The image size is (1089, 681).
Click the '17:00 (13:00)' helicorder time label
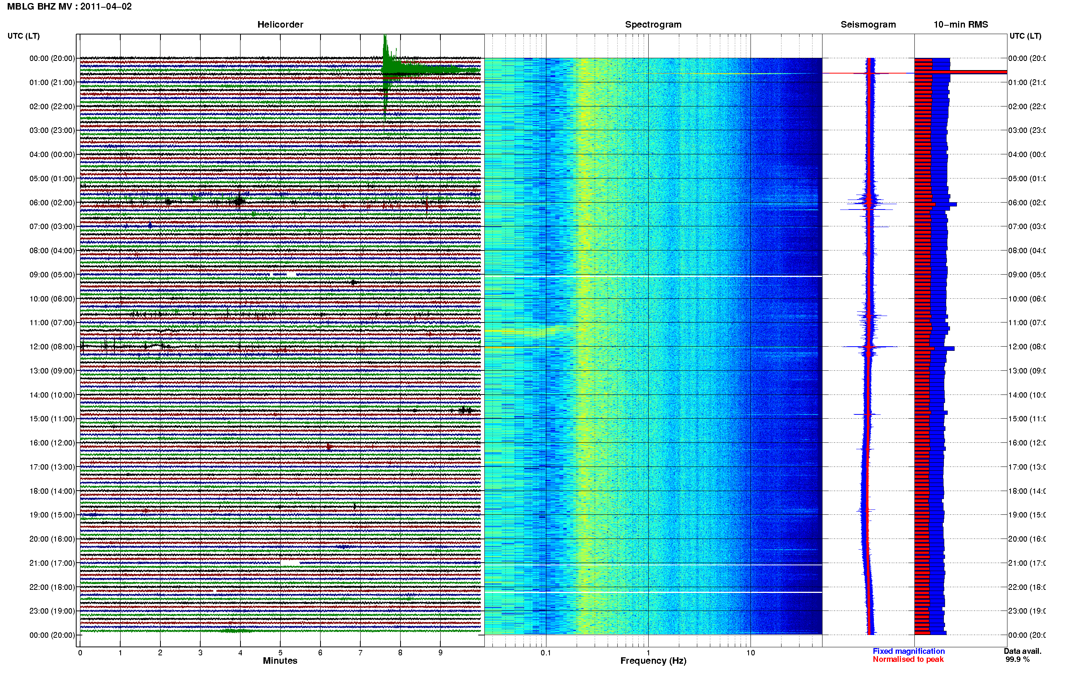52,467
